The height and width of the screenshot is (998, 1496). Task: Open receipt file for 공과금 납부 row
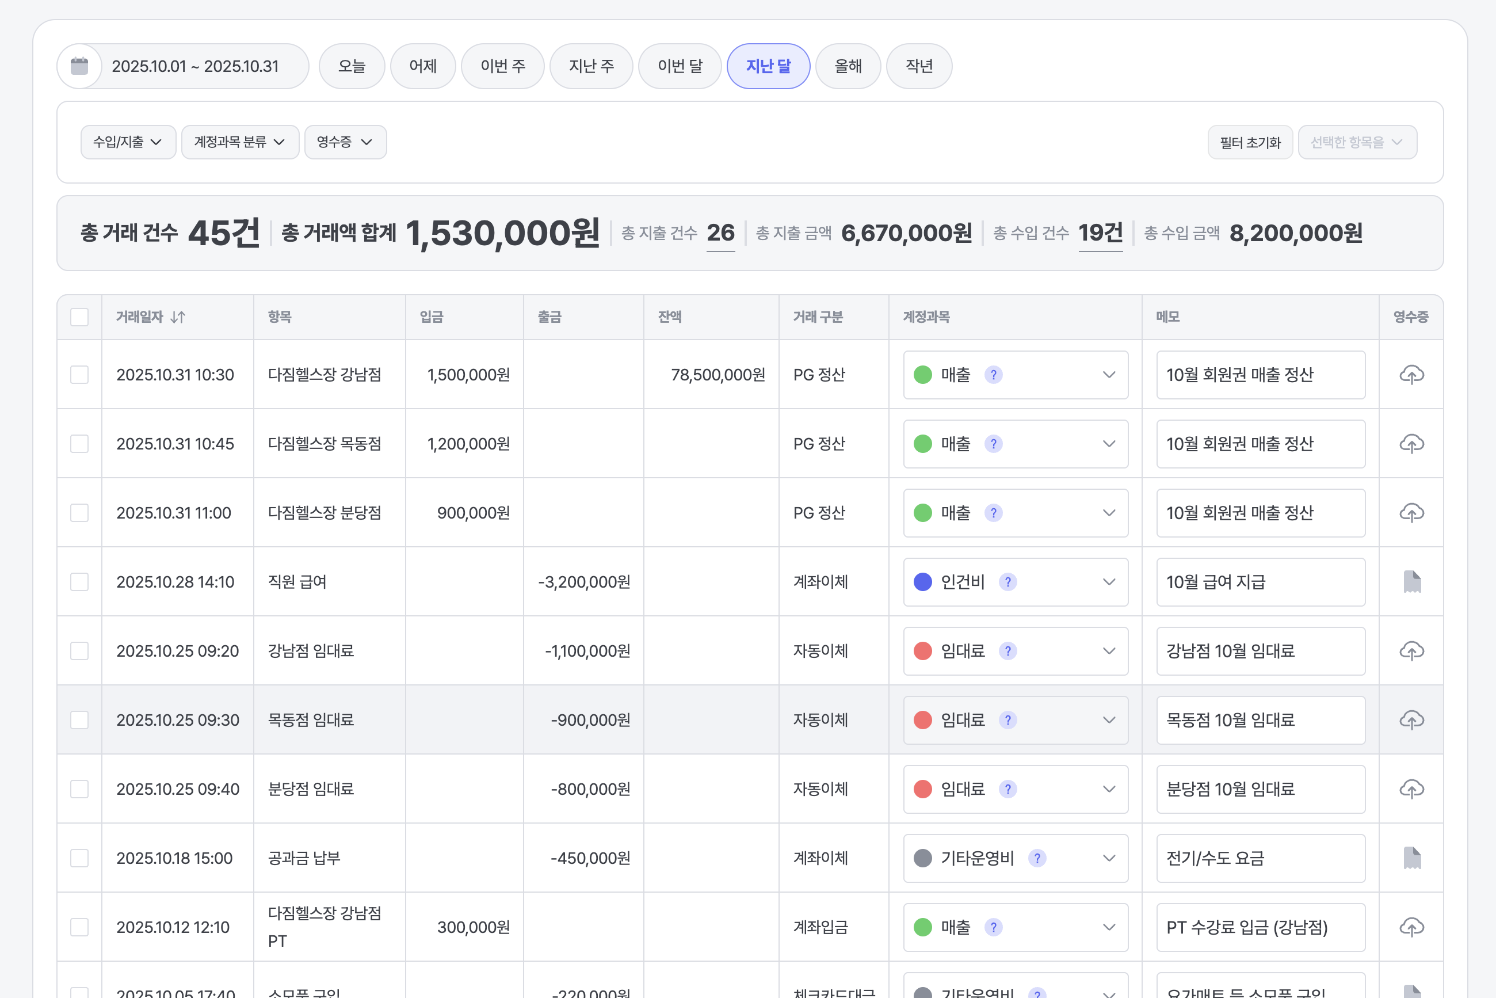click(x=1411, y=858)
